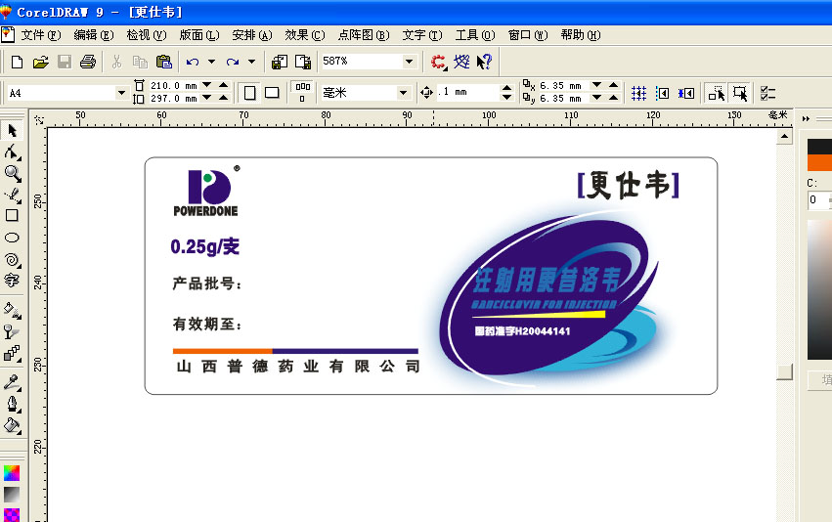Toggle set default or current page size

pyautogui.click(x=302, y=92)
